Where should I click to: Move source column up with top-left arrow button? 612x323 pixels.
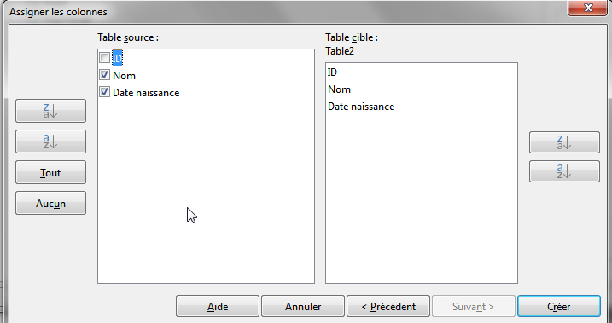coord(50,111)
